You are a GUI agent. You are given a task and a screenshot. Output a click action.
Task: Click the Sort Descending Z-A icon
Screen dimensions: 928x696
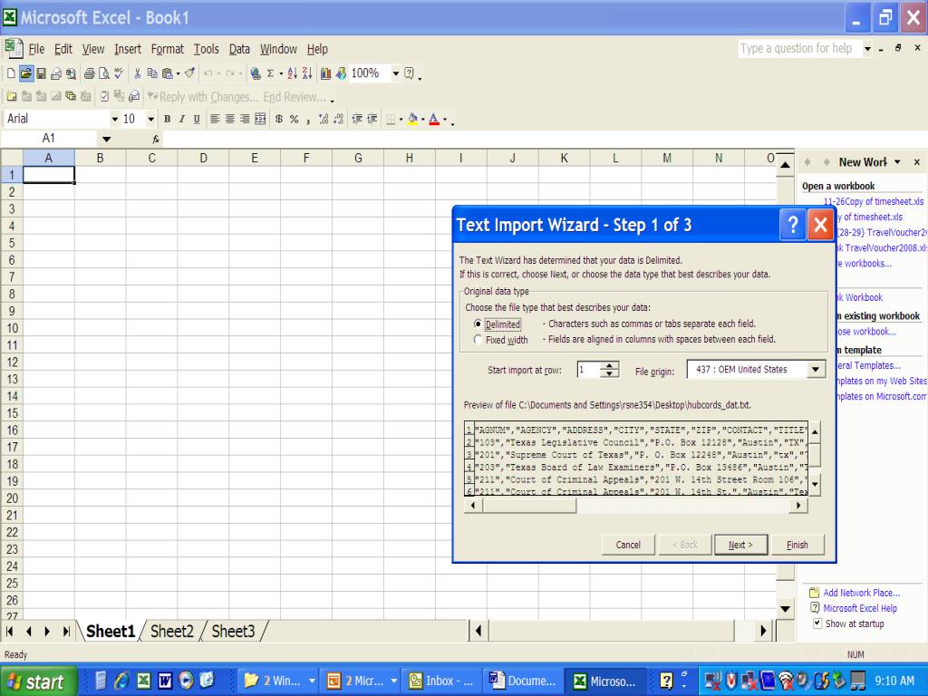(x=307, y=73)
